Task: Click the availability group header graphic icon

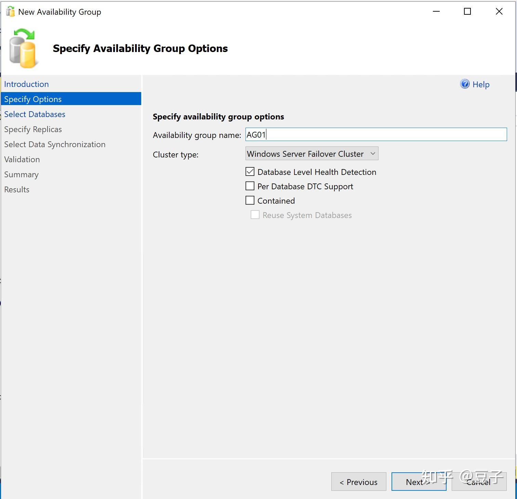Action: (23, 48)
